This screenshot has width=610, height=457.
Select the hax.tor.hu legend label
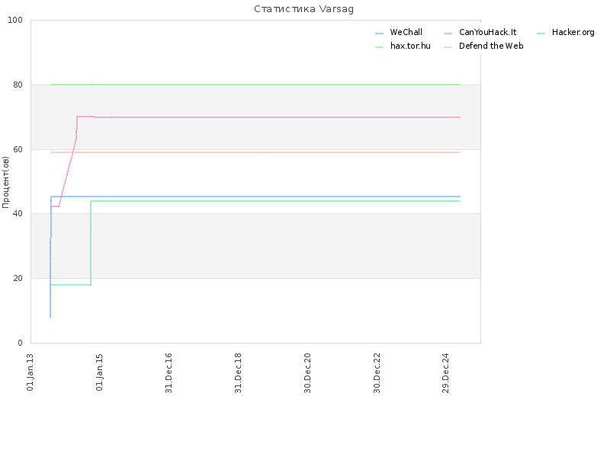(x=410, y=46)
